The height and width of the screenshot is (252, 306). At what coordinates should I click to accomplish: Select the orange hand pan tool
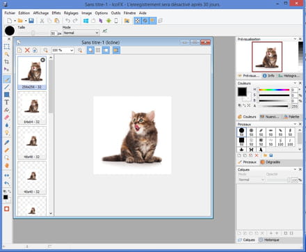click(7, 166)
